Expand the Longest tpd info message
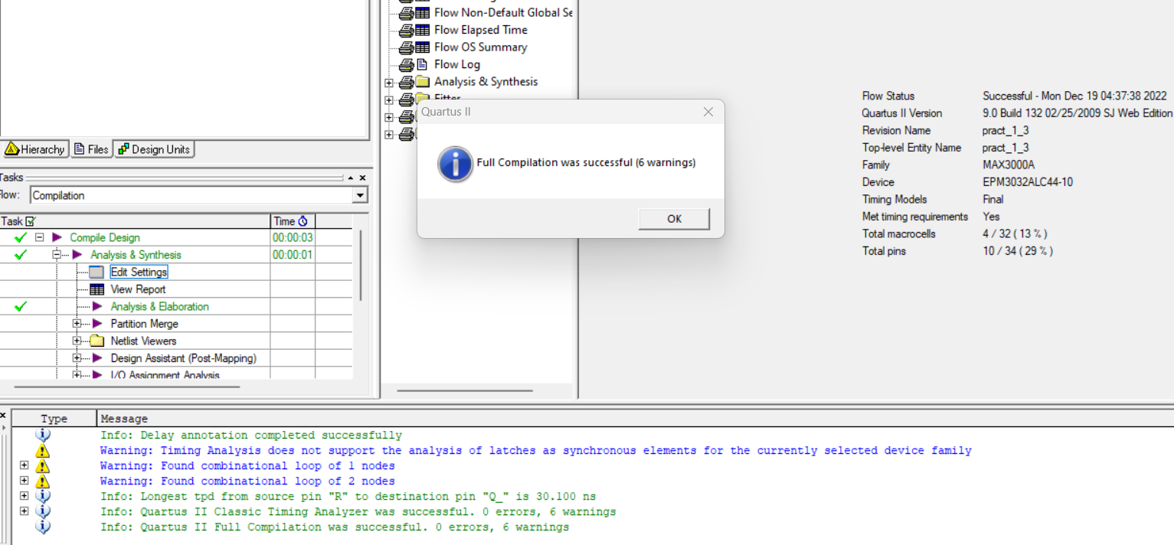Viewport: 1174px width, 545px height. (x=25, y=496)
